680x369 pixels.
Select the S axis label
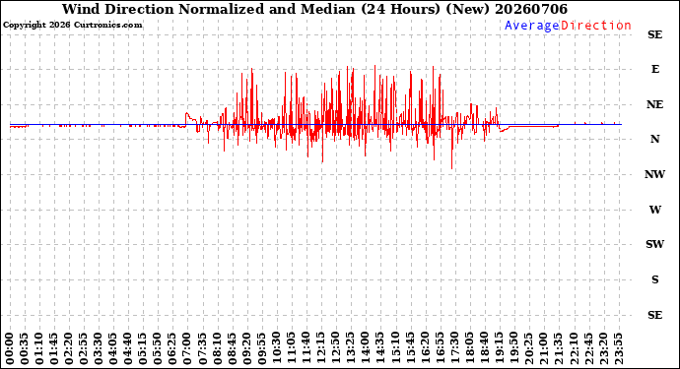(x=654, y=279)
